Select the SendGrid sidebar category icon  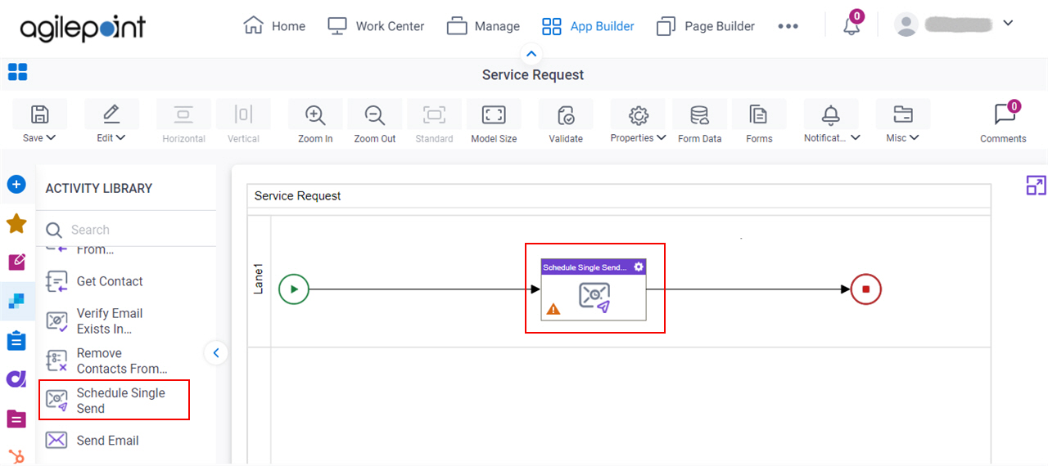tap(16, 302)
